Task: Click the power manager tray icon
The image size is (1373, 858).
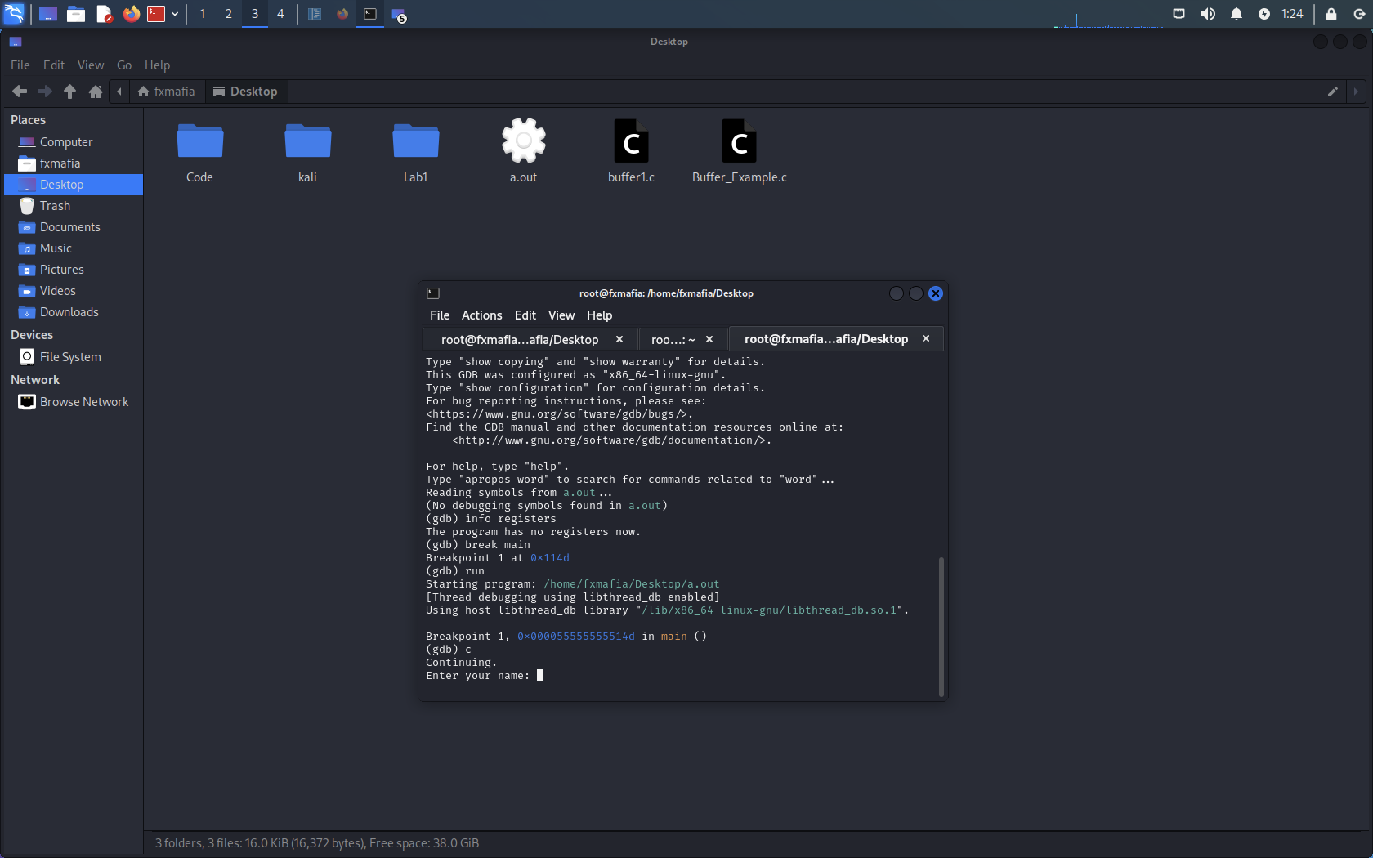Action: click(x=1264, y=13)
